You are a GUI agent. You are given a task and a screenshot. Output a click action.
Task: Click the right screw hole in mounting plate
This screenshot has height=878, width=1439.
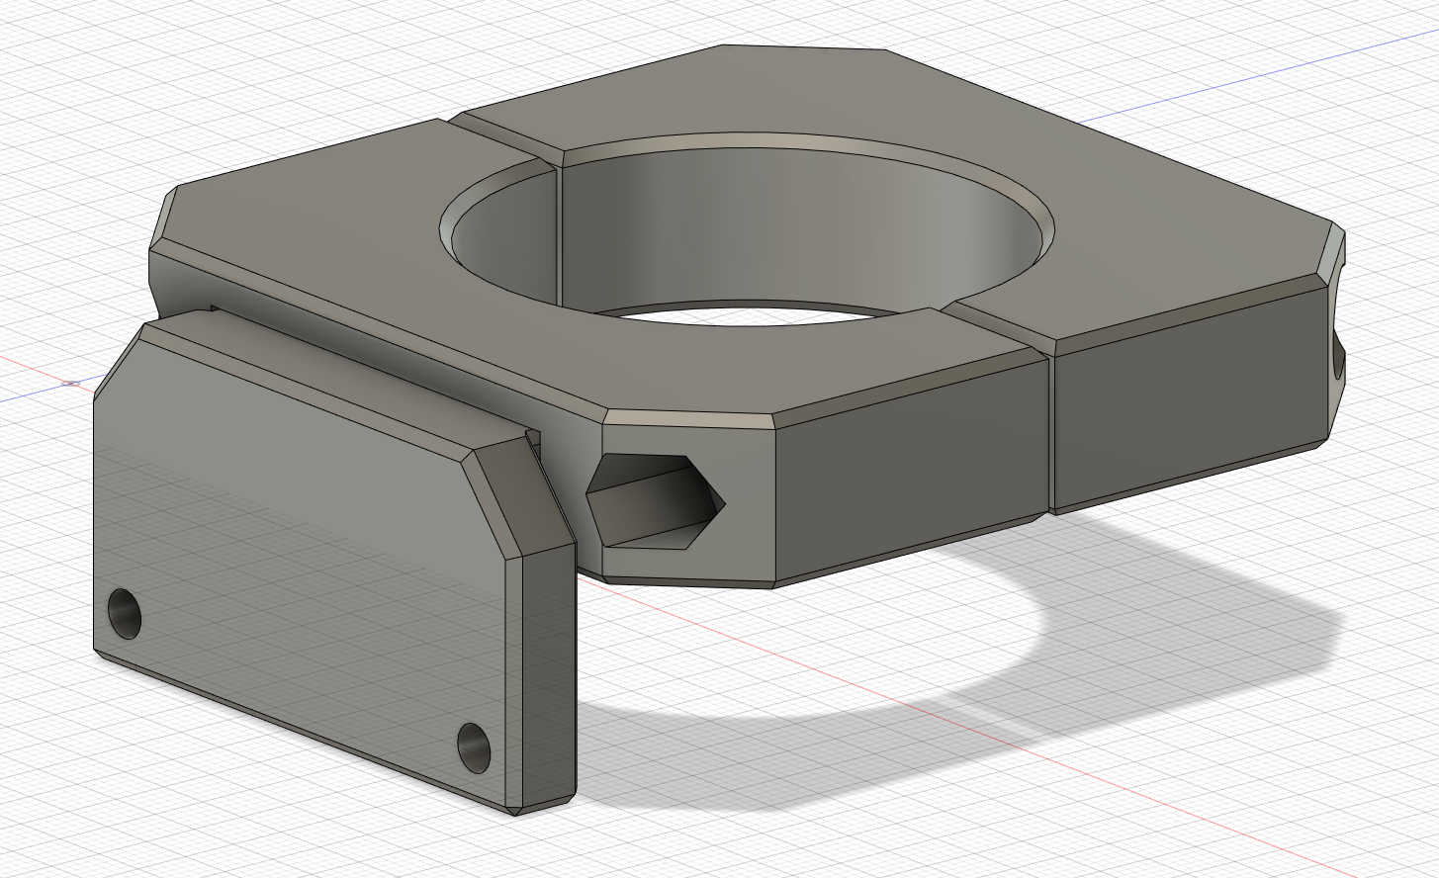(x=474, y=747)
